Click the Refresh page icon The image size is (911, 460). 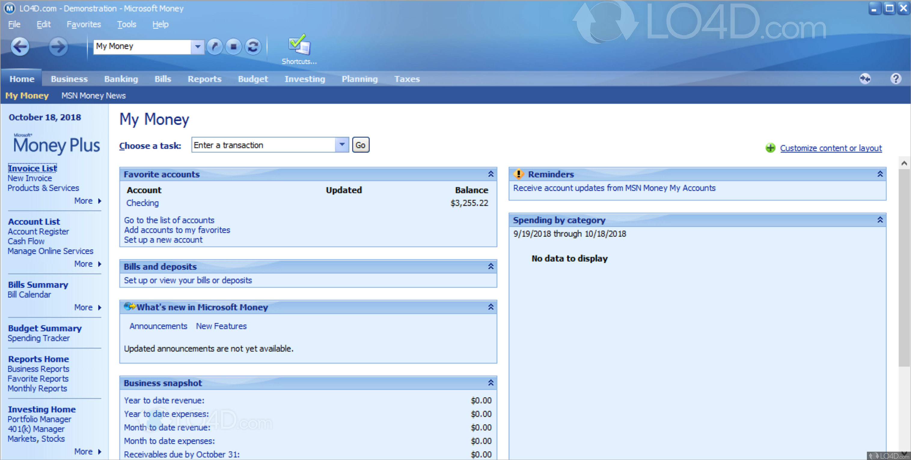point(252,46)
